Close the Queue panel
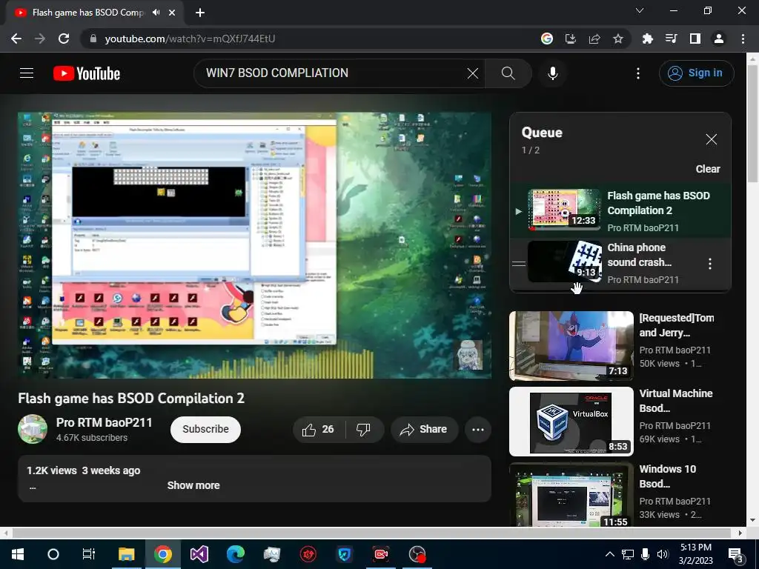Viewport: 759px width, 569px height. (x=711, y=139)
